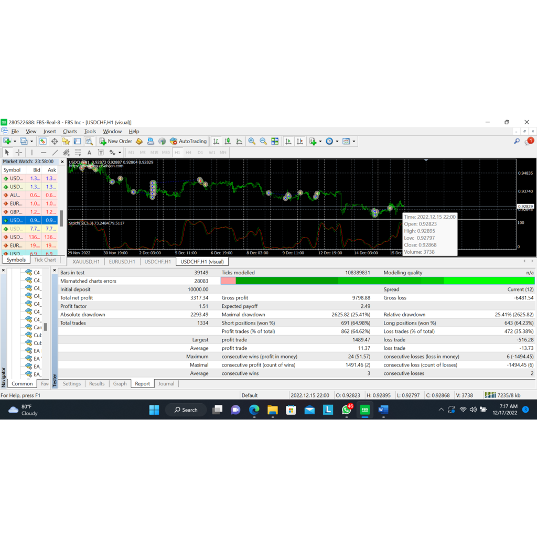The width and height of the screenshot is (537, 537).
Task: Expand the Templates dropdown
Action: point(354,141)
